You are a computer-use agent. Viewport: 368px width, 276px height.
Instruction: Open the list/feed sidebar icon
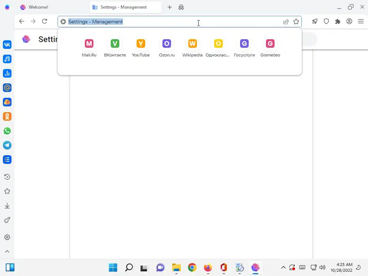[x=7, y=160]
